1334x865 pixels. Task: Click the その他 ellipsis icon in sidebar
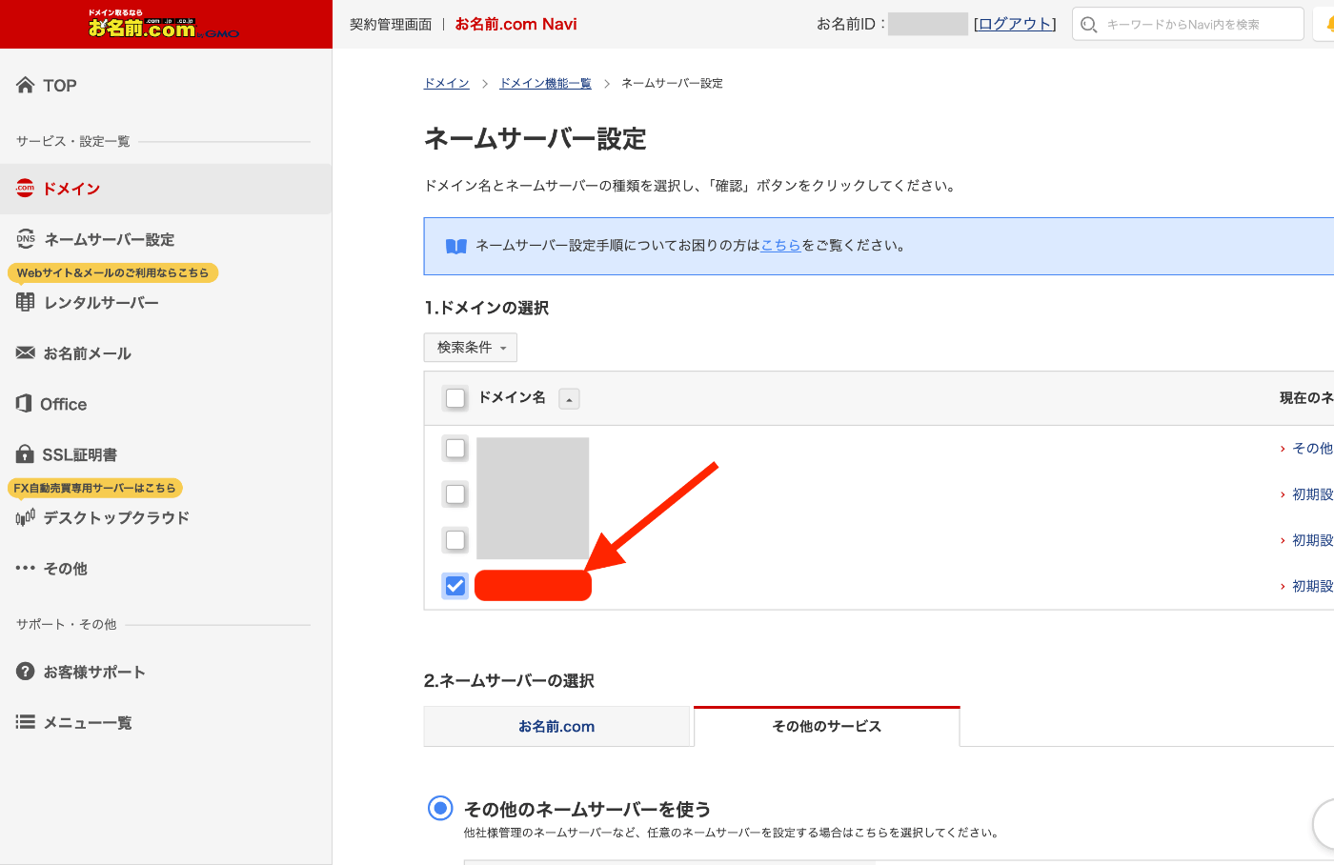(x=25, y=569)
